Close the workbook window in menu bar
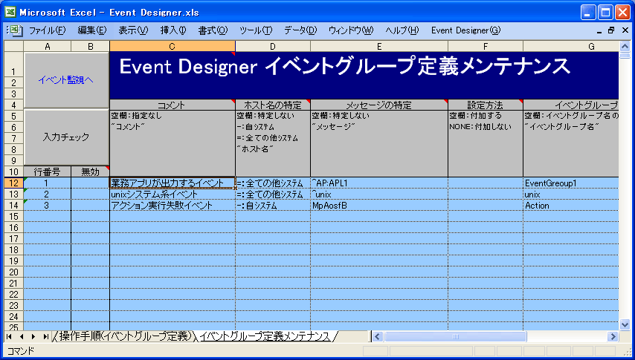Image resolution: width=635 pixels, height=360 pixels. (x=625, y=30)
